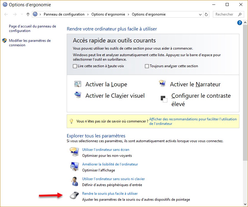Click the refresh button in address bar
This screenshot has width=248, height=207.
point(207,14)
